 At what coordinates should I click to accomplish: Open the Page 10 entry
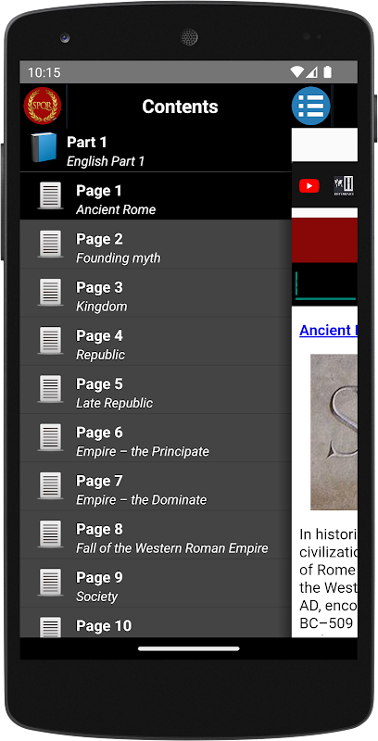(156, 622)
